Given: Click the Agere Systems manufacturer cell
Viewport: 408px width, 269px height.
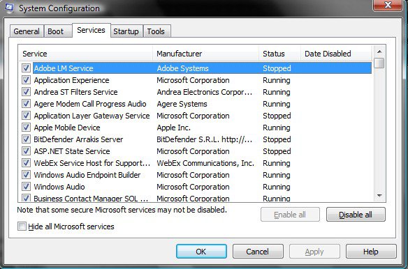Looking at the screenshot, I should click(182, 104).
